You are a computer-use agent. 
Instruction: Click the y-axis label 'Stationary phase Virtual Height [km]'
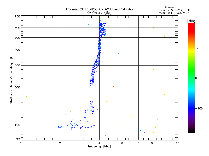(x=11, y=78)
